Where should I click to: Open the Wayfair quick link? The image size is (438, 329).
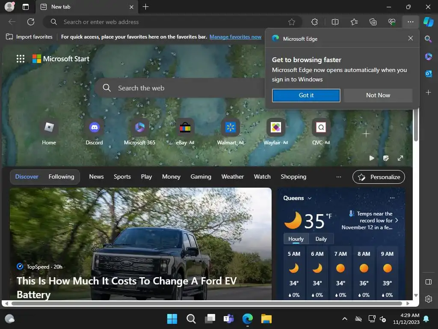click(x=276, y=132)
